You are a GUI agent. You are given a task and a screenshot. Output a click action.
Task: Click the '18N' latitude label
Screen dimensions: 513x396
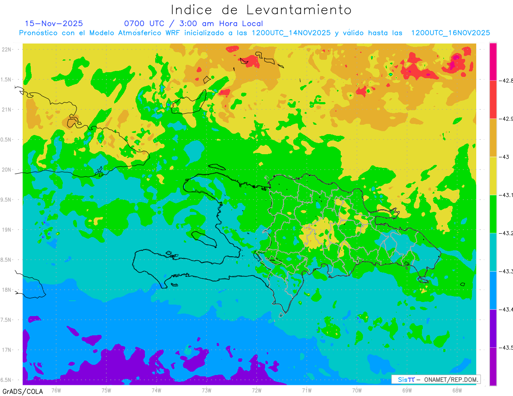point(7,290)
